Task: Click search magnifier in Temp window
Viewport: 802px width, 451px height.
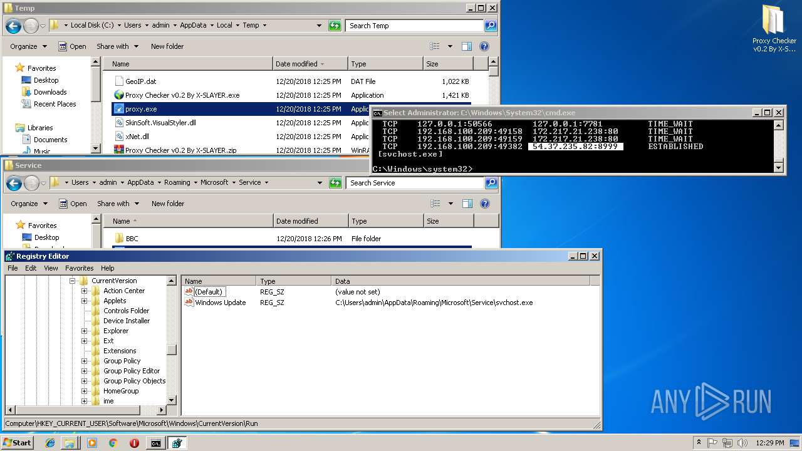Action: click(491, 26)
